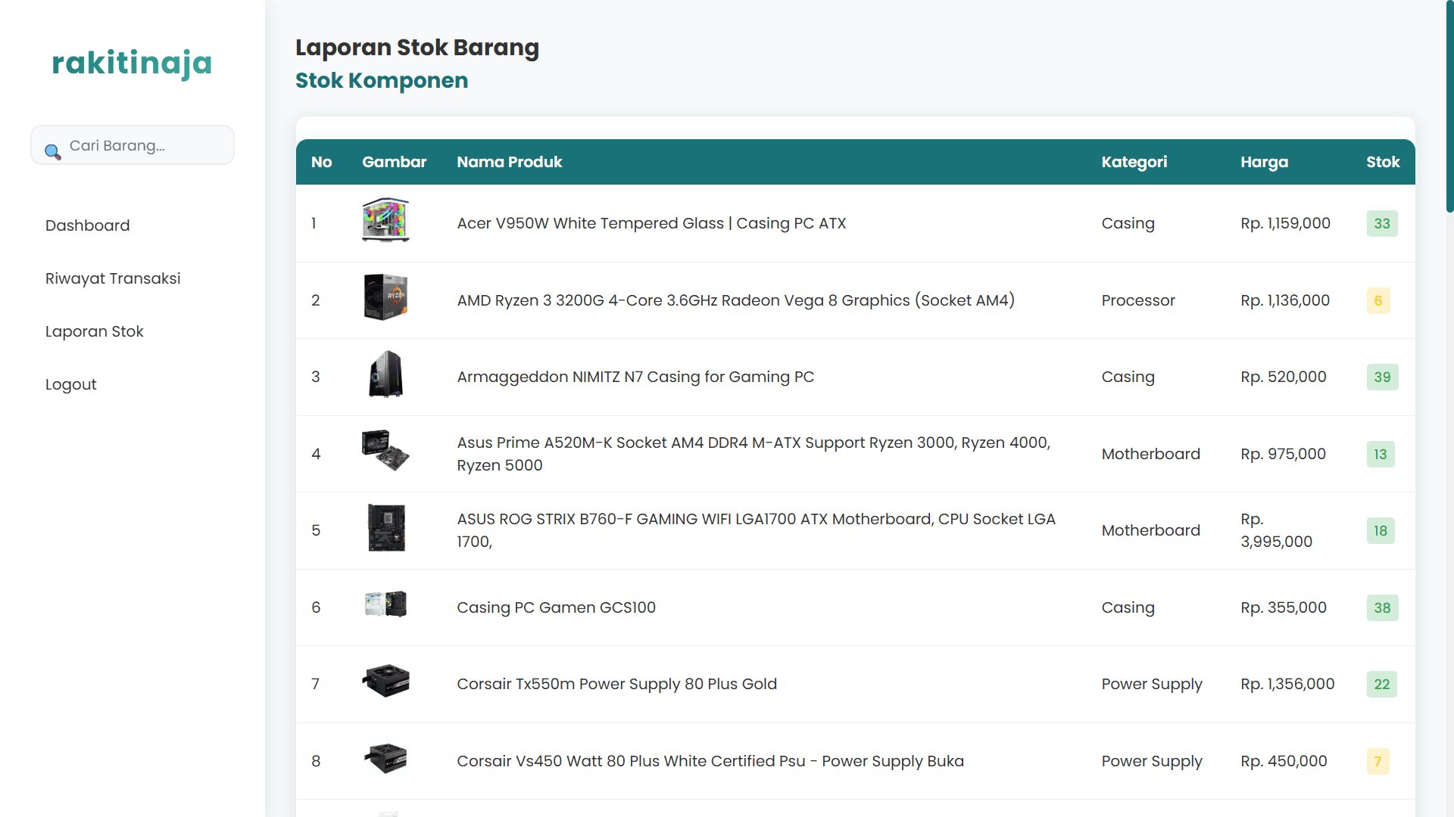The height and width of the screenshot is (817, 1454).
Task: Click the Laporan Stok Barang heading
Action: (x=417, y=47)
